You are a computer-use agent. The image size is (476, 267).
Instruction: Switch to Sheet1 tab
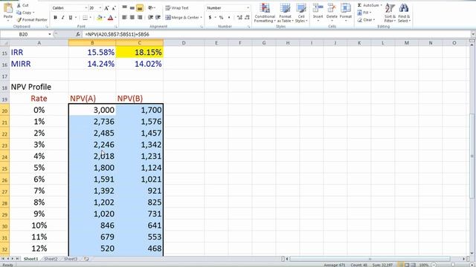point(30,259)
